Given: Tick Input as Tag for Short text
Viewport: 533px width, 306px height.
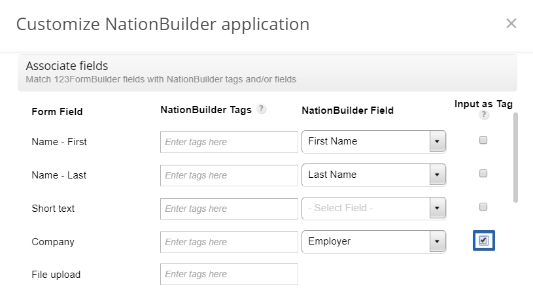Looking at the screenshot, I should (483, 207).
